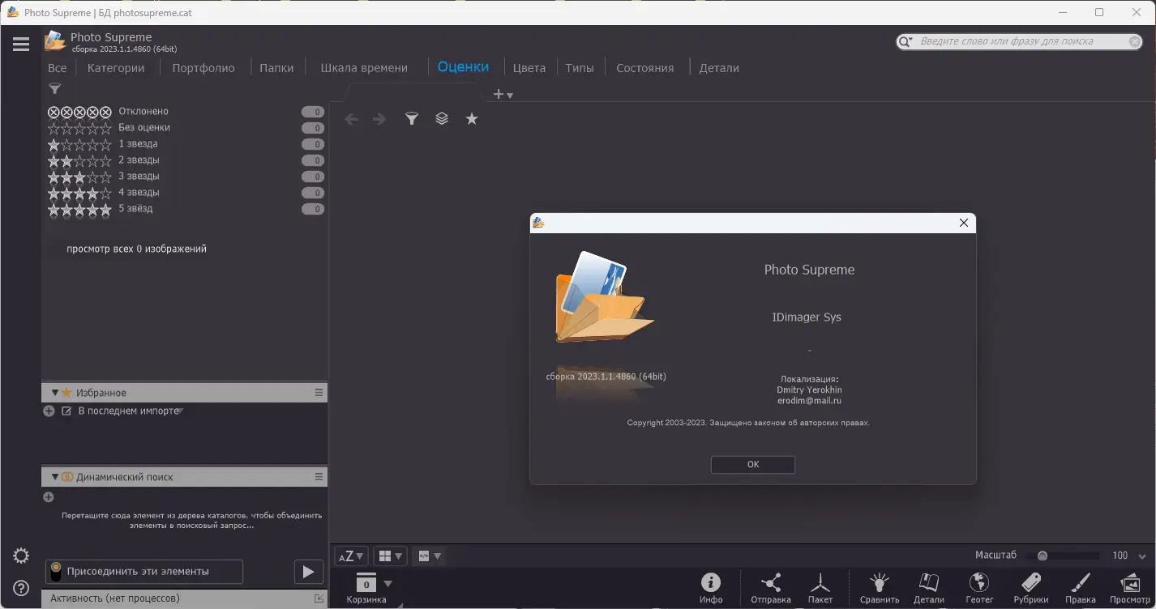The height and width of the screenshot is (609, 1156).
Task: Go forward with the right arrow
Action: point(379,119)
